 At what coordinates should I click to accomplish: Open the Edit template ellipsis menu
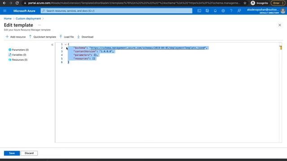(39, 25)
